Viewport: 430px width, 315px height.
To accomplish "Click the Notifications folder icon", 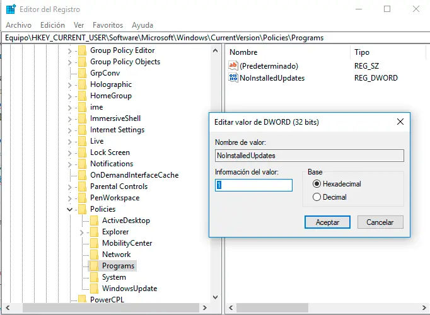I will pos(82,164).
